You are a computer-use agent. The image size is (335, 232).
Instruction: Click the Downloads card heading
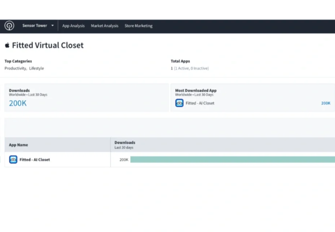click(x=19, y=90)
